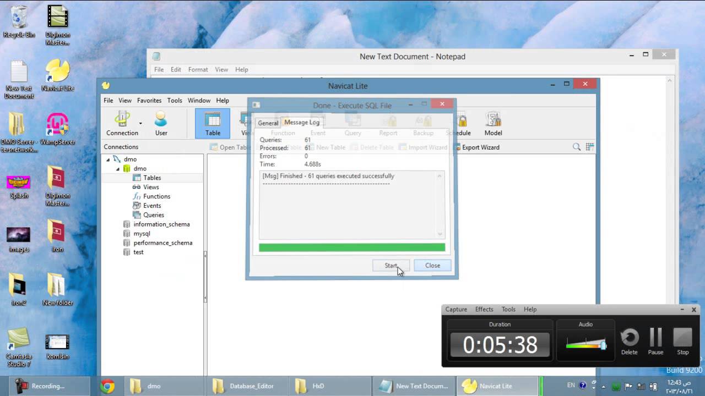Collapse the dmo connection node
705x396 pixels.
[x=108, y=159]
